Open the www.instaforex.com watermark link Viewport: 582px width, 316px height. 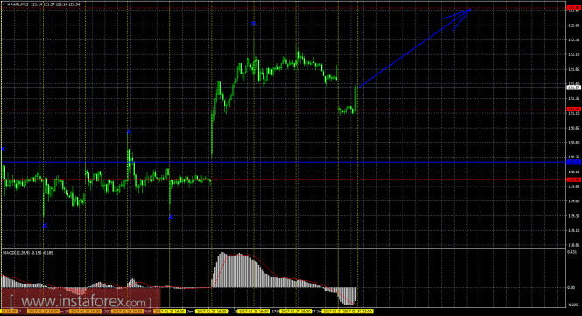coord(81,300)
